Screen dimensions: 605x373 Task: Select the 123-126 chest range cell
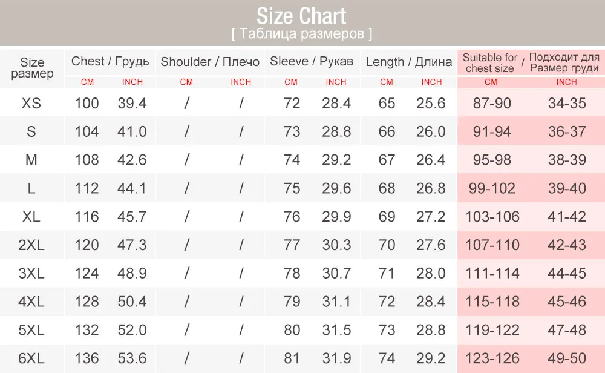click(492, 358)
